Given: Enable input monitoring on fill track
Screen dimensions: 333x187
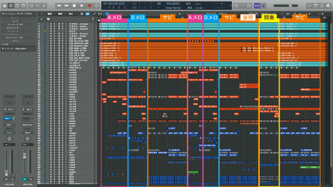Looking at the screenshot, I should [x=66, y=131].
